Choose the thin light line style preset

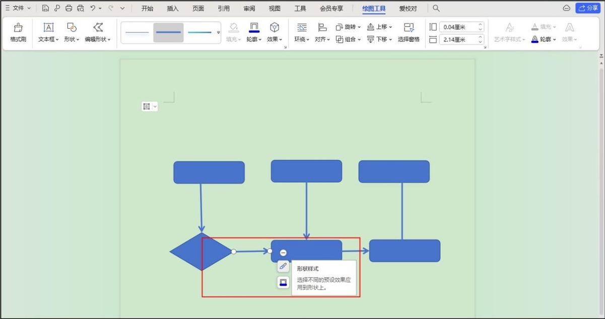click(x=137, y=32)
